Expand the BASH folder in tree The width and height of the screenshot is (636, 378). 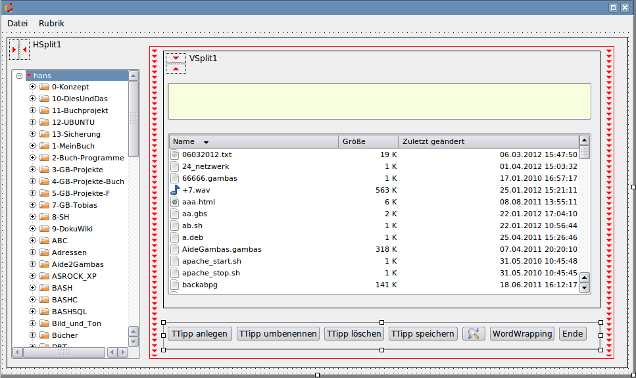pos(32,288)
